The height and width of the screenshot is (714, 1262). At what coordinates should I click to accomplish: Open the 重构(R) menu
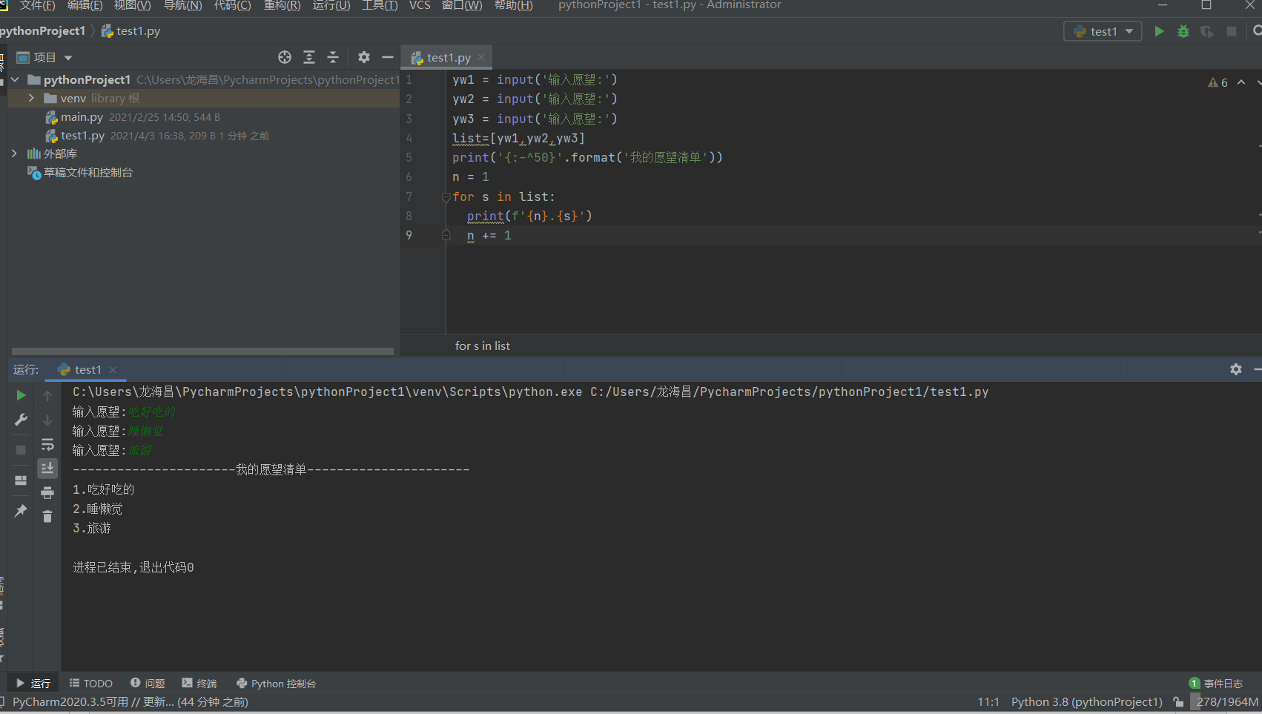tap(282, 6)
